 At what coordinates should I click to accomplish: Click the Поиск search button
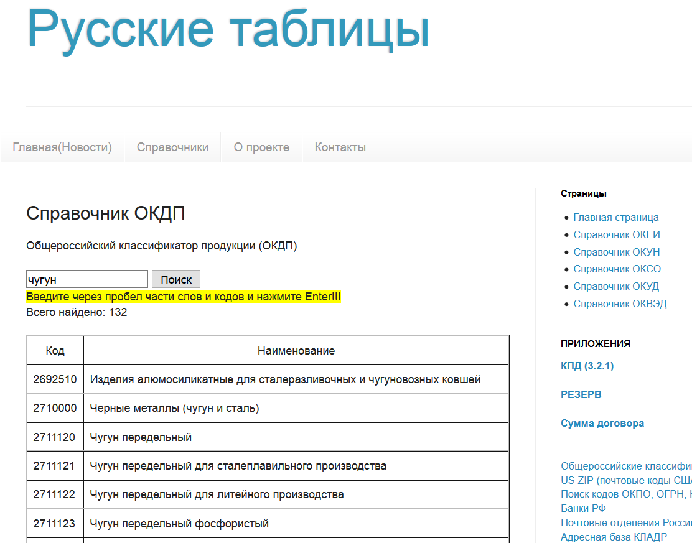(176, 279)
